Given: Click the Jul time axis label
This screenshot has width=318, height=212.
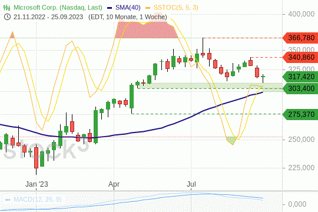Looking at the screenshot, I should click(x=191, y=184).
